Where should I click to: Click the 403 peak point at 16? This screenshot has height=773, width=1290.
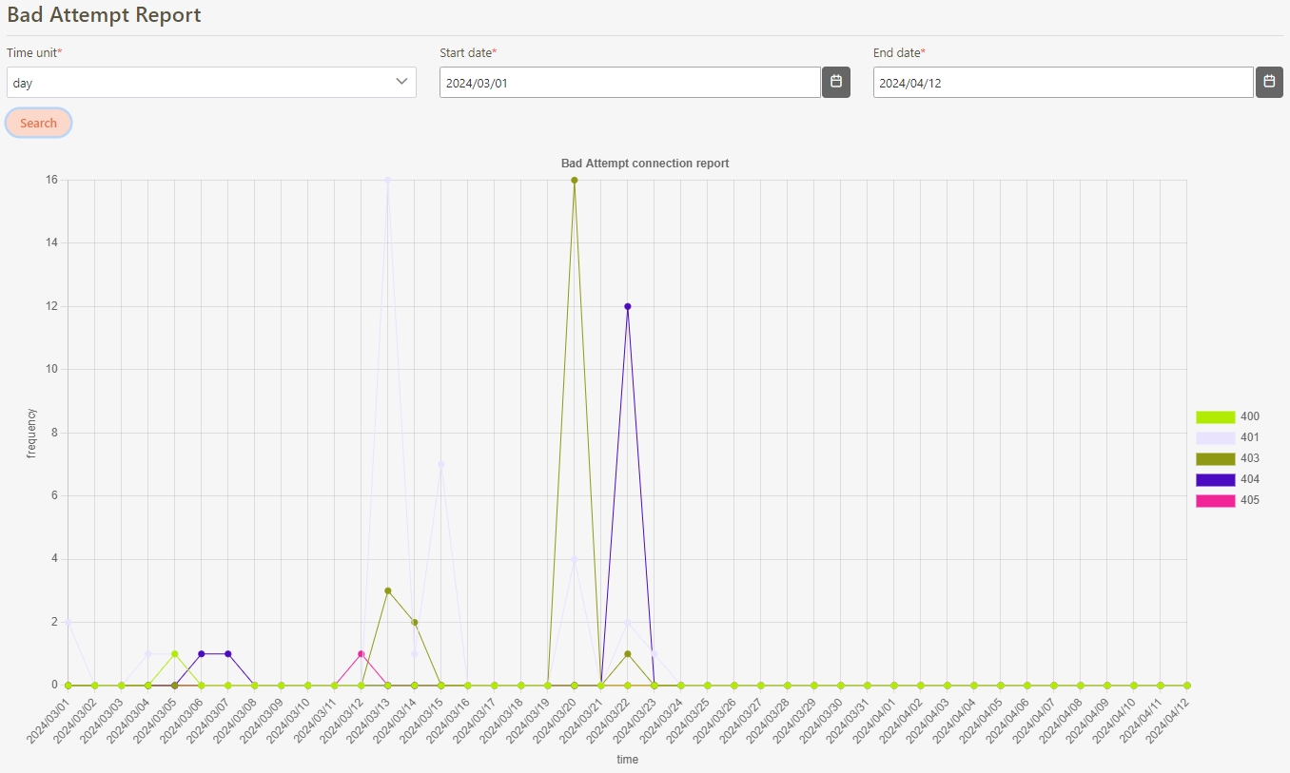[x=575, y=180]
